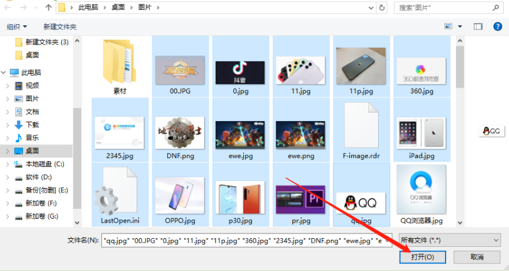
Task: Click the help question mark icon
Action: point(497,27)
